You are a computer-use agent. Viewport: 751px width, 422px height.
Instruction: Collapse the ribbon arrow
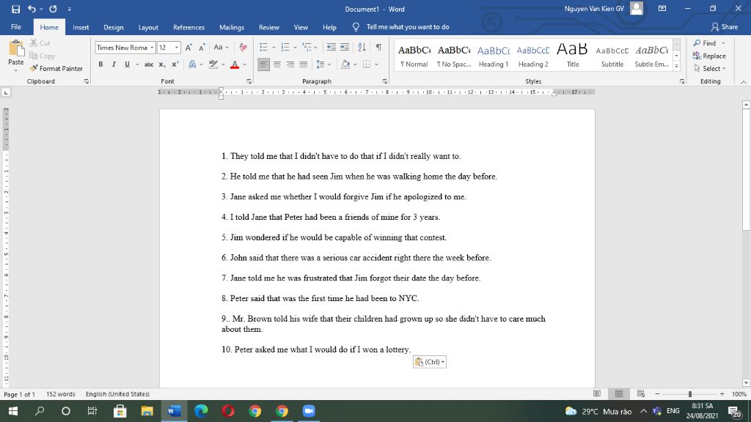(x=744, y=82)
